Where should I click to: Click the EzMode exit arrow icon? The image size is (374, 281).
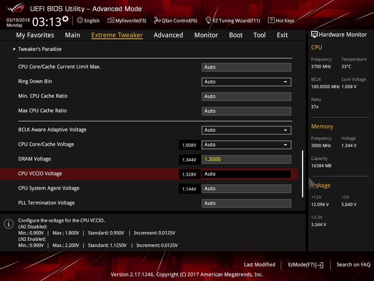[x=320, y=265]
